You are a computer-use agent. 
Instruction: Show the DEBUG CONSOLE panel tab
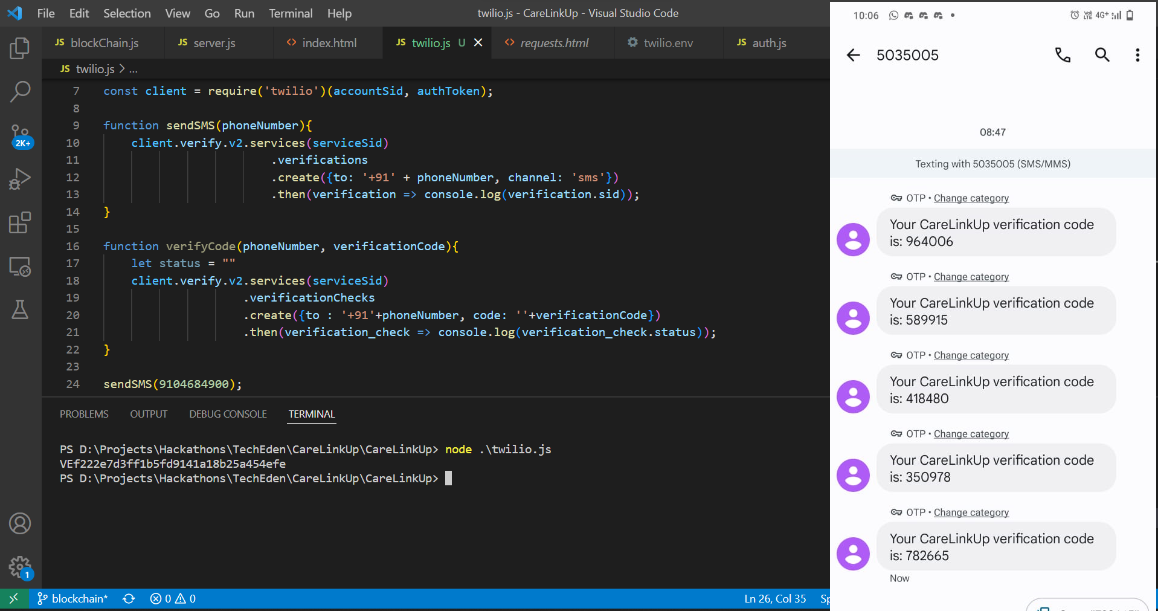coord(228,414)
